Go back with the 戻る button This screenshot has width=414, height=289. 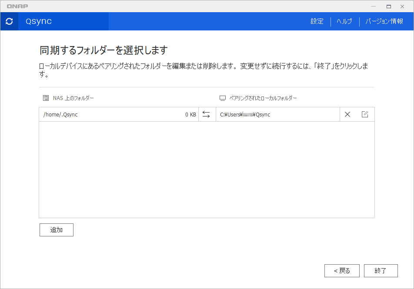tap(342, 271)
